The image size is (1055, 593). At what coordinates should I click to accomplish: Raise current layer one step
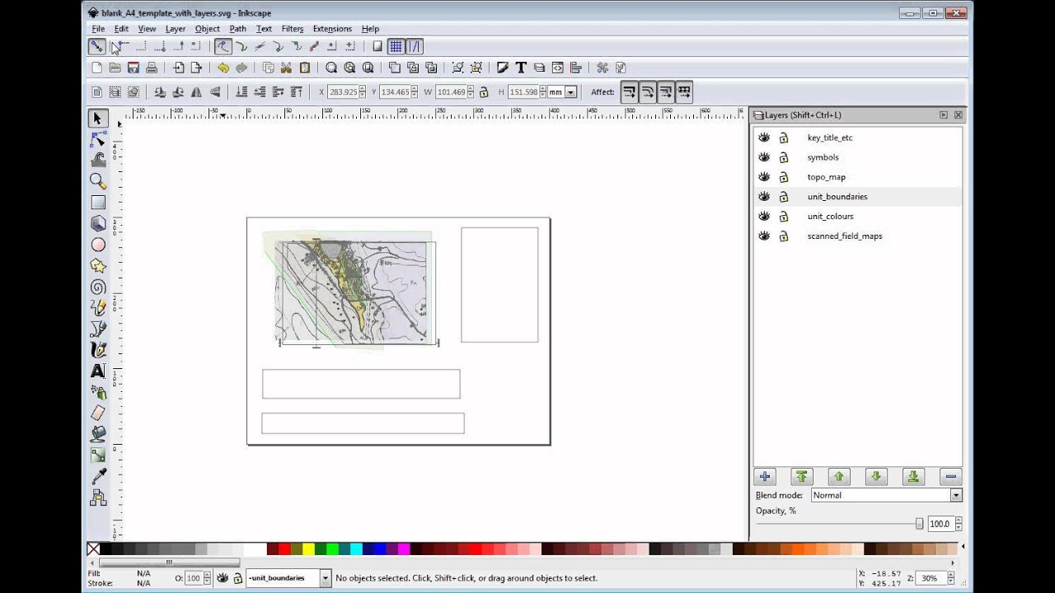click(x=839, y=477)
